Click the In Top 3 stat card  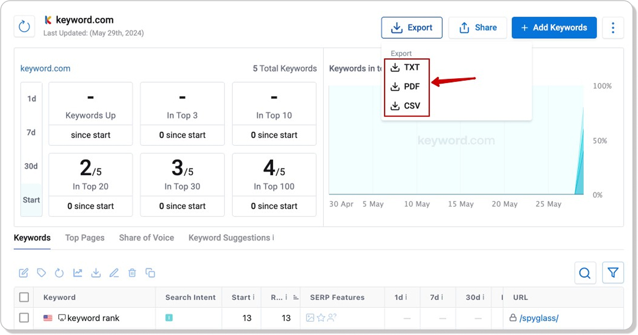(x=182, y=114)
